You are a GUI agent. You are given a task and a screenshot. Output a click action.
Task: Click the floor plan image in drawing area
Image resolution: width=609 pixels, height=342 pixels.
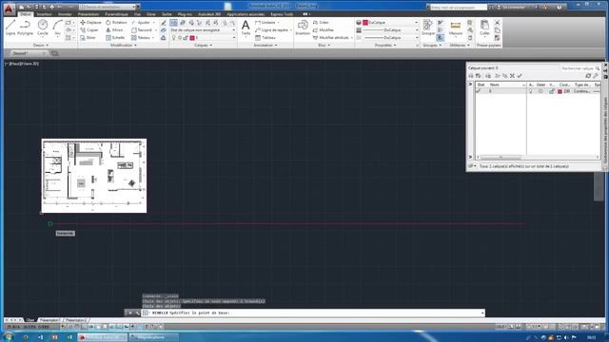[94, 176]
